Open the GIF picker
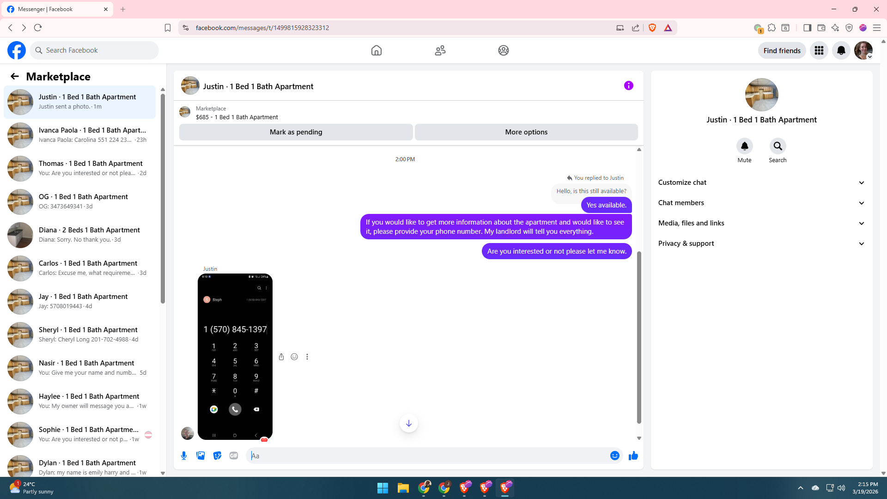 [234, 456]
